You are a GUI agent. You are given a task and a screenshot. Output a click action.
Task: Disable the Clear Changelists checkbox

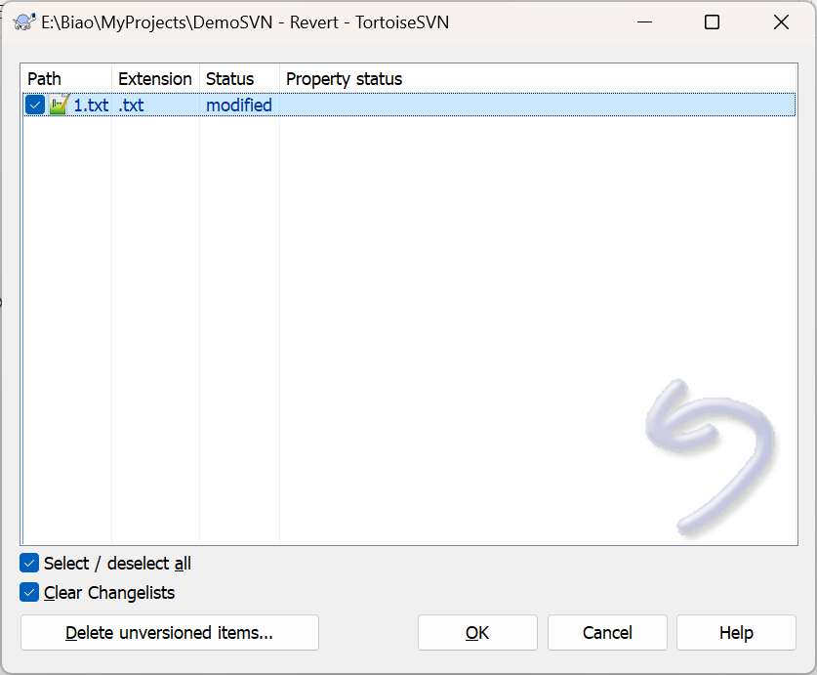pyautogui.click(x=29, y=593)
